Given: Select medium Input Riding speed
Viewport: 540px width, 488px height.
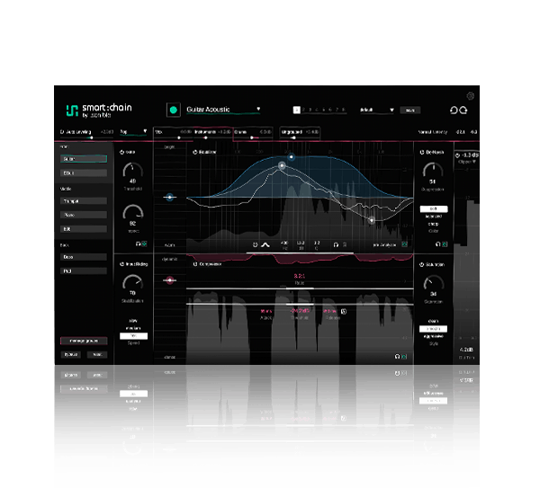Looking at the screenshot, I should pyautogui.click(x=133, y=328).
